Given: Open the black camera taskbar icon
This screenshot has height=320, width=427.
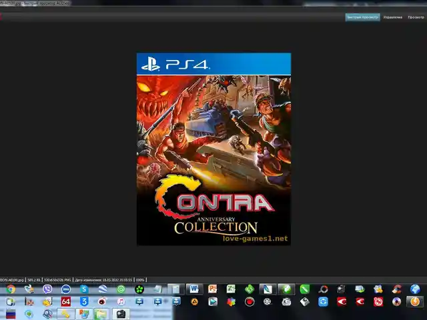Looking at the screenshot, I should tap(121, 314).
